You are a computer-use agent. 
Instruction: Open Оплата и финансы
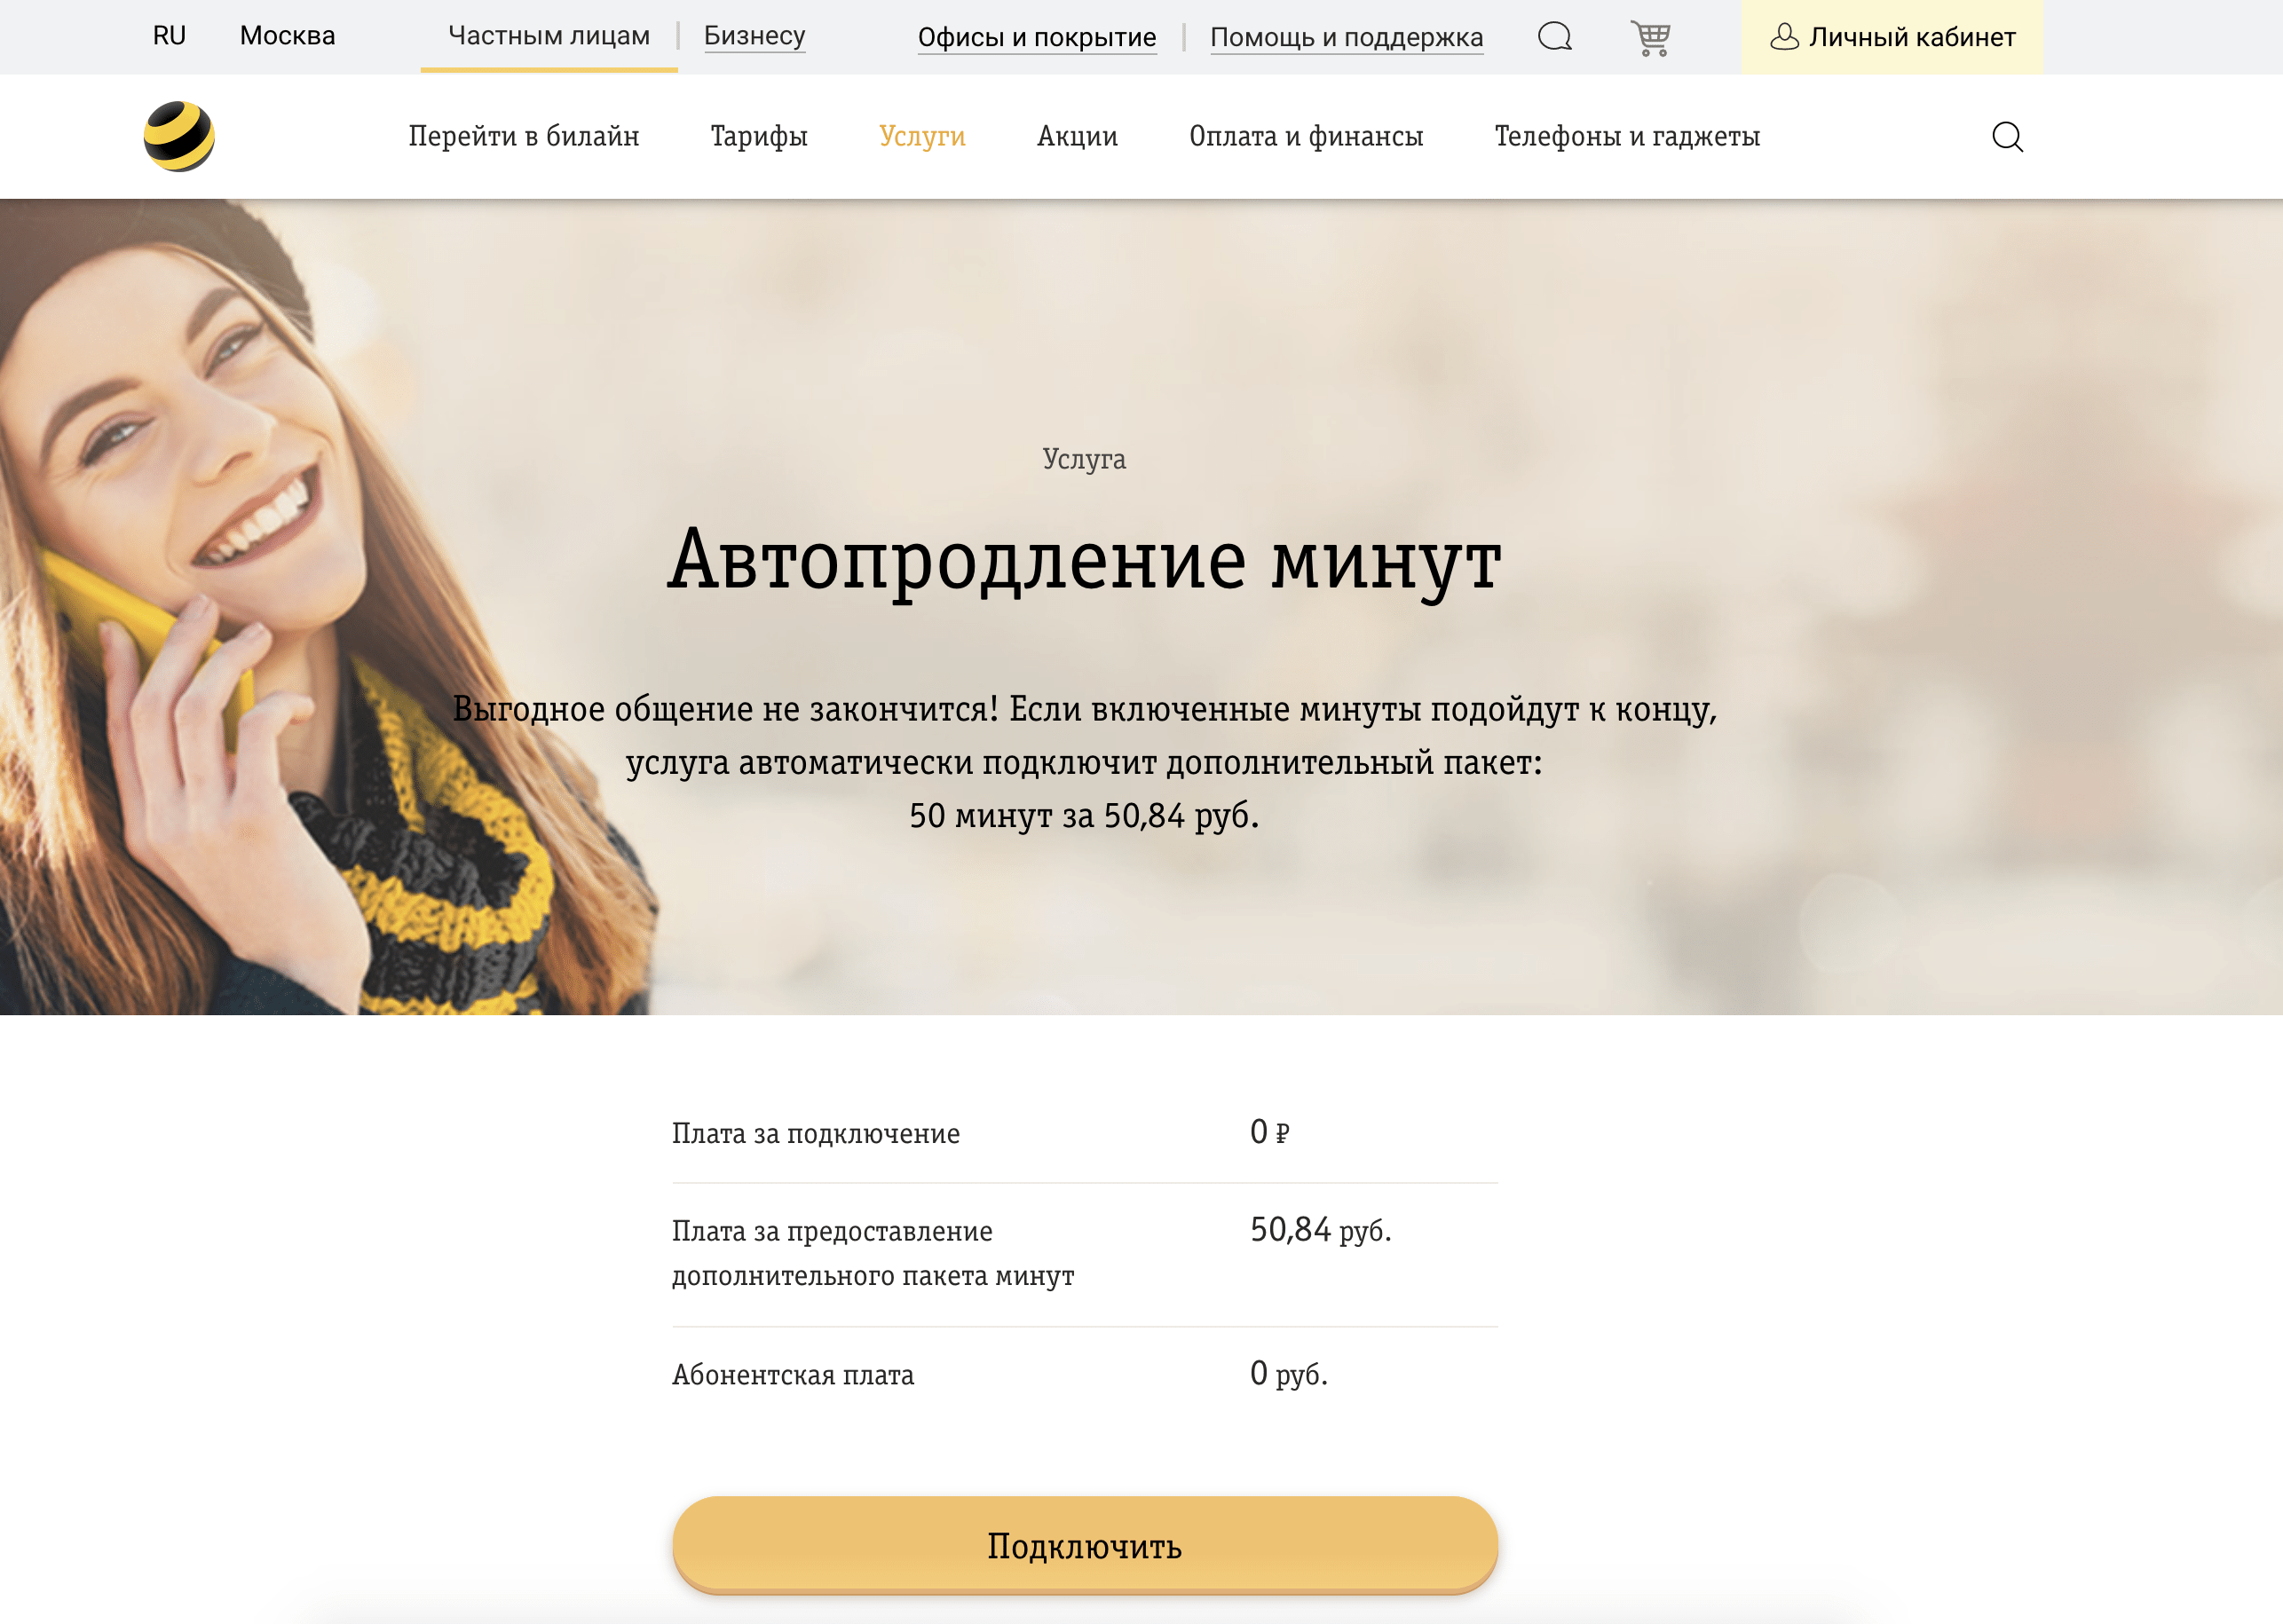click(x=1307, y=136)
